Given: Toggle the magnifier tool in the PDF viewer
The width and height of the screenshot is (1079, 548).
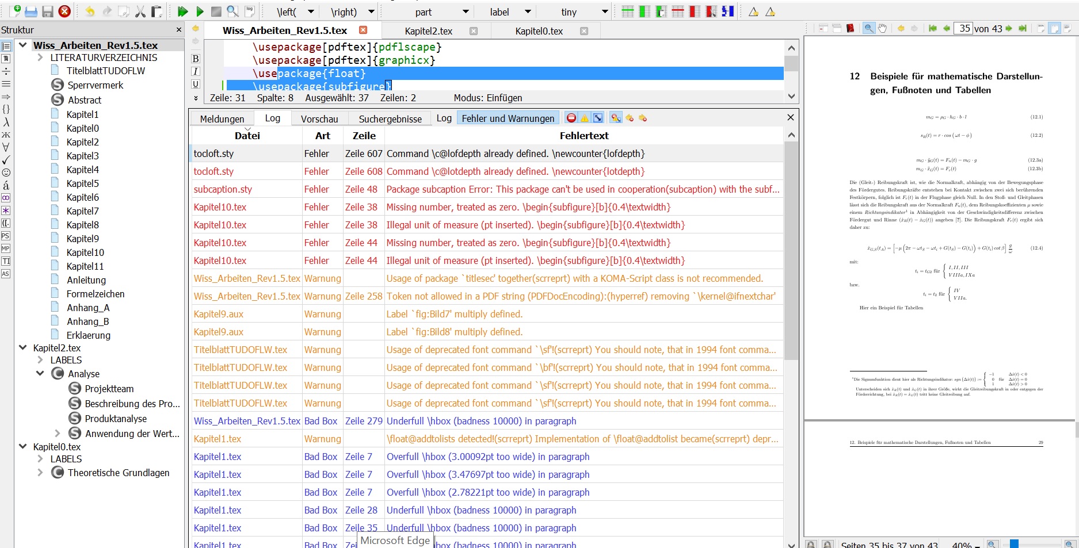Looking at the screenshot, I should [x=869, y=28].
